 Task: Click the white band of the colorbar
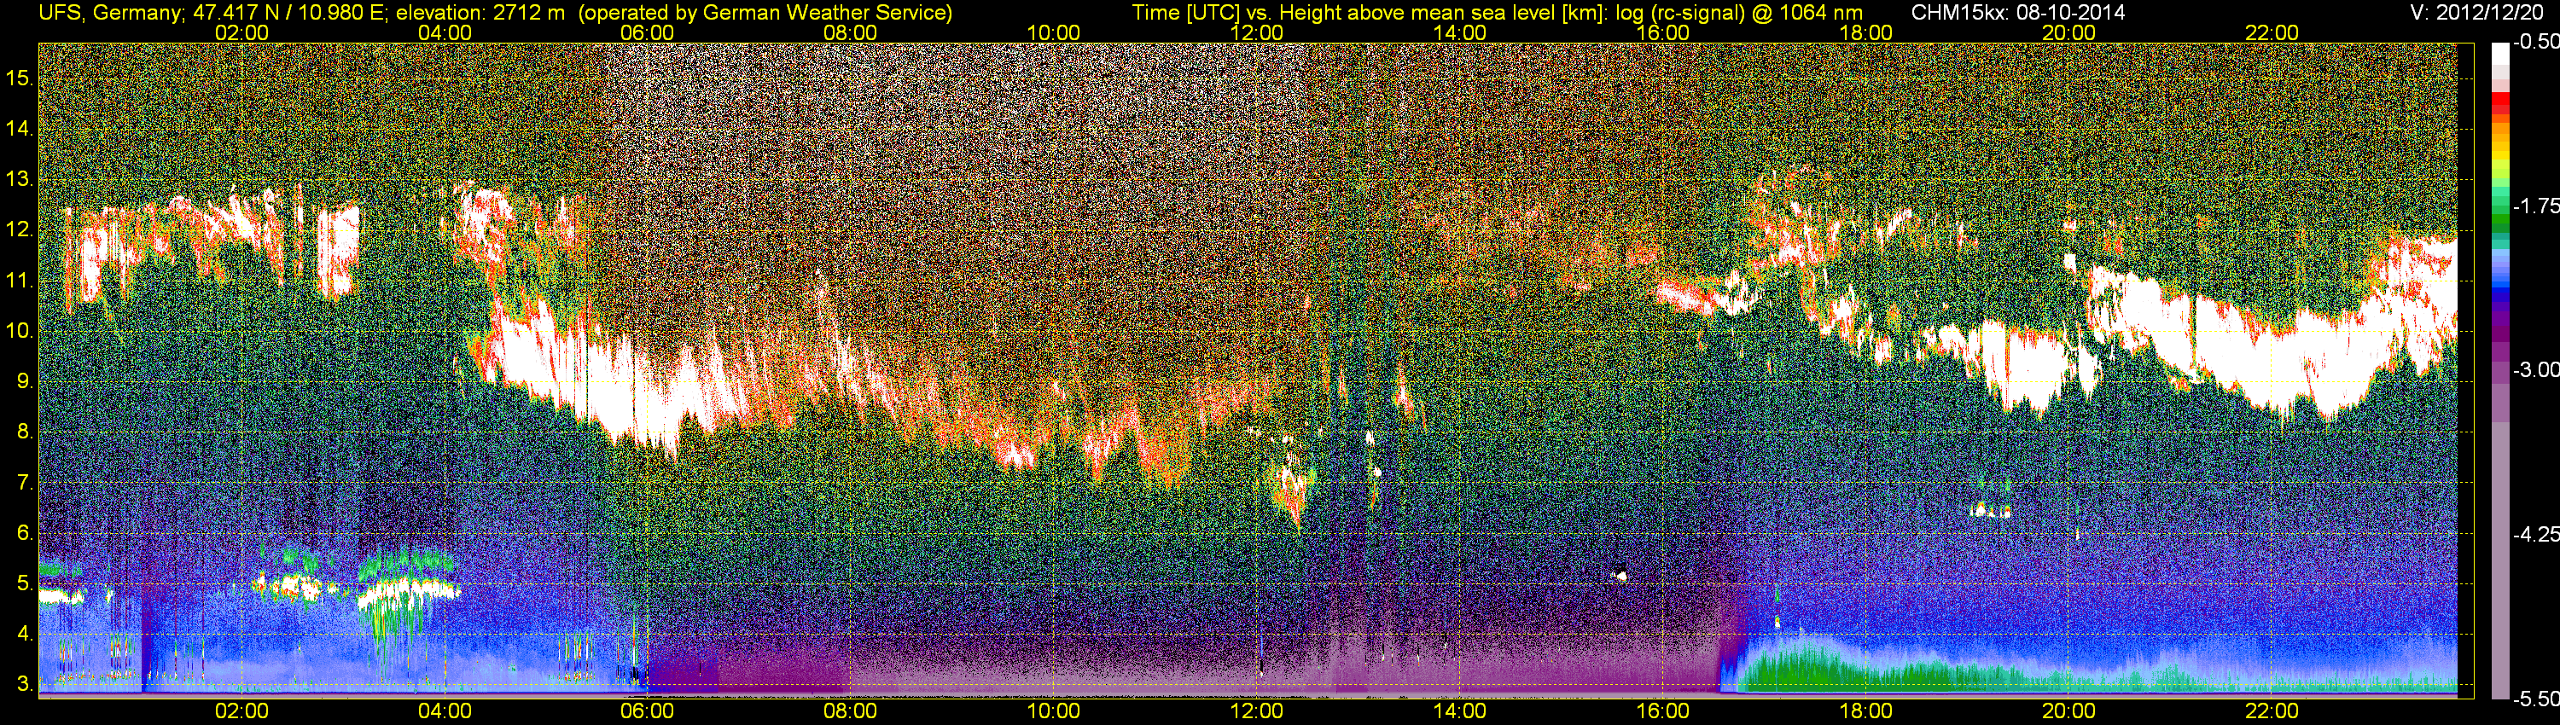[x=2500, y=55]
